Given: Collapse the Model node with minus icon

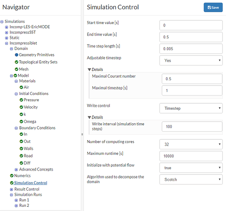Looking at the screenshot, I should [11, 76].
